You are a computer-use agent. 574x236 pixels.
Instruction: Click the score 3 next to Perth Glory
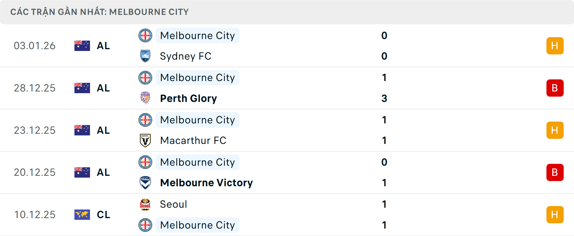coord(384,98)
